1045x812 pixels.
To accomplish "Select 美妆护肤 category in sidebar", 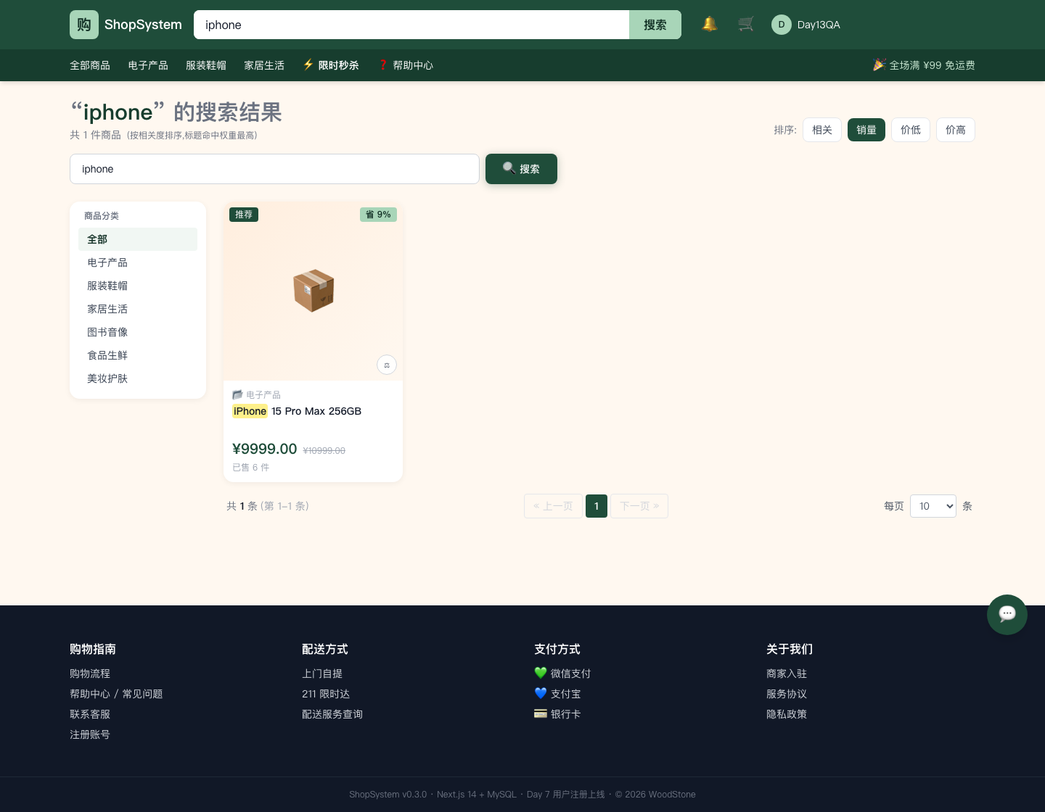I will pos(138,378).
